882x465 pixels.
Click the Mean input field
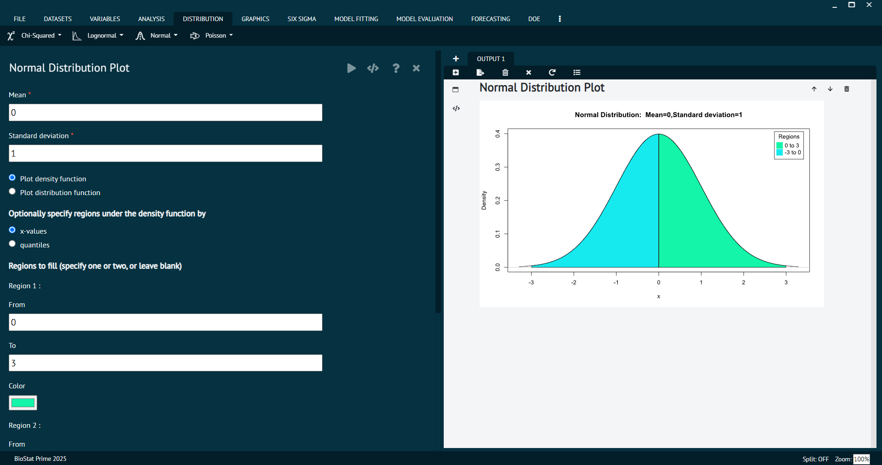(165, 112)
